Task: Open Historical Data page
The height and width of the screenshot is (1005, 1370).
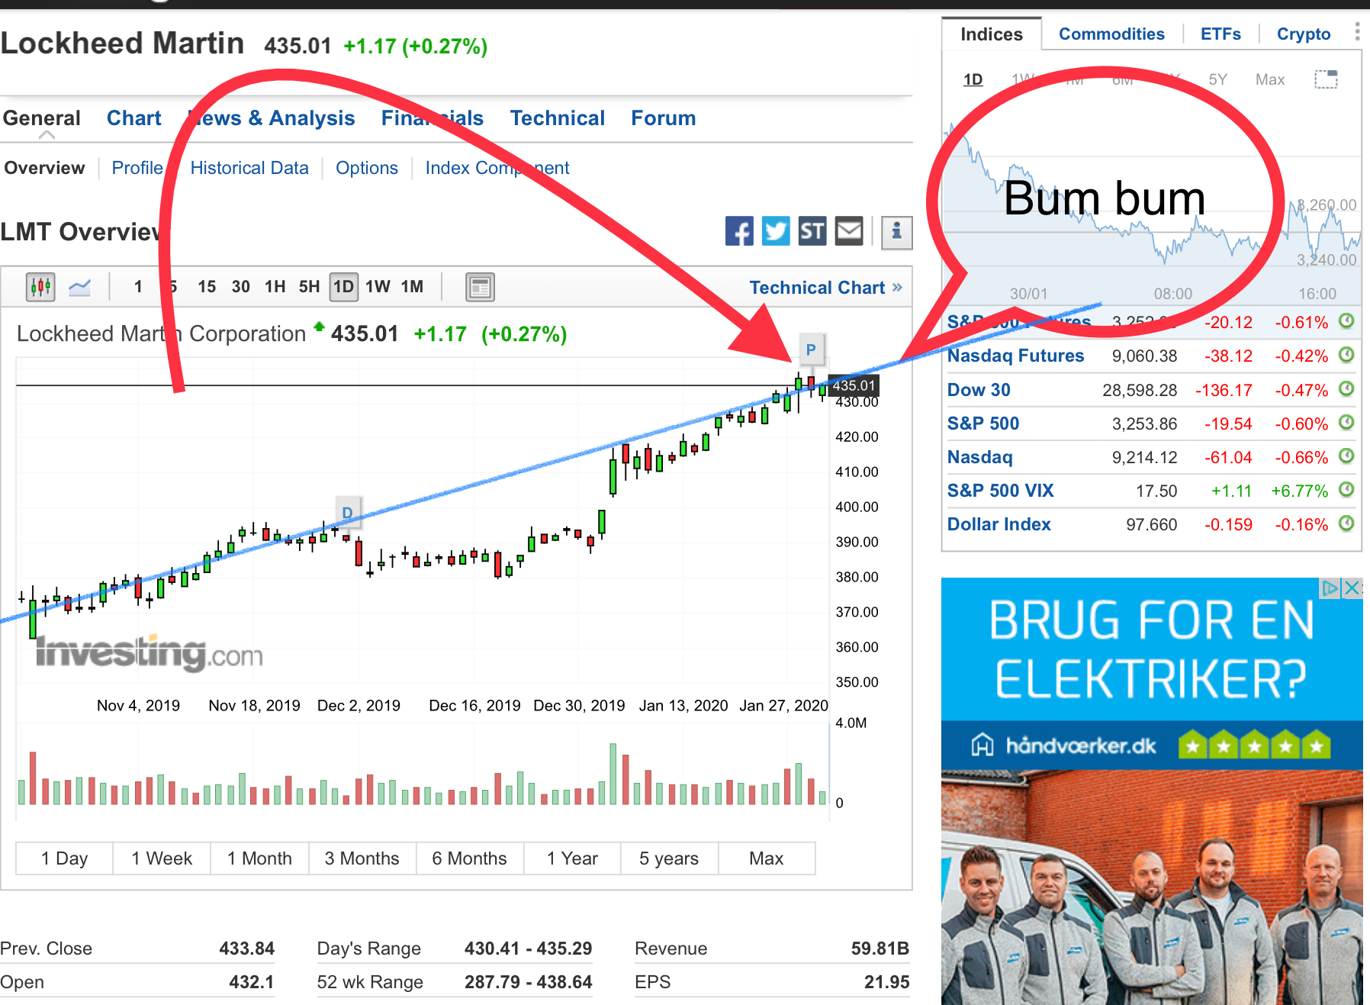Action: point(249,168)
